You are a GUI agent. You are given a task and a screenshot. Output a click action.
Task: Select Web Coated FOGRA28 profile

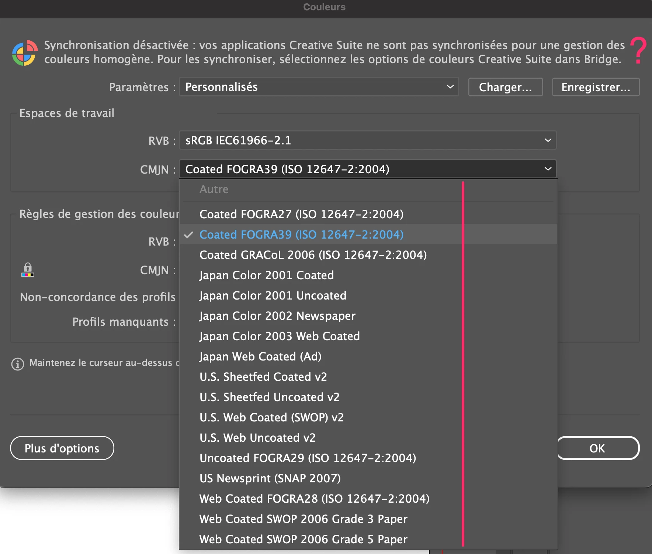pyautogui.click(x=368, y=499)
